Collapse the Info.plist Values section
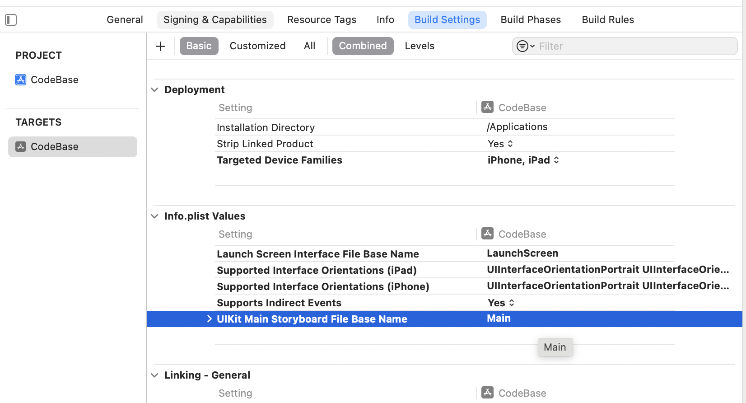The height and width of the screenshot is (403, 746). pyautogui.click(x=154, y=216)
